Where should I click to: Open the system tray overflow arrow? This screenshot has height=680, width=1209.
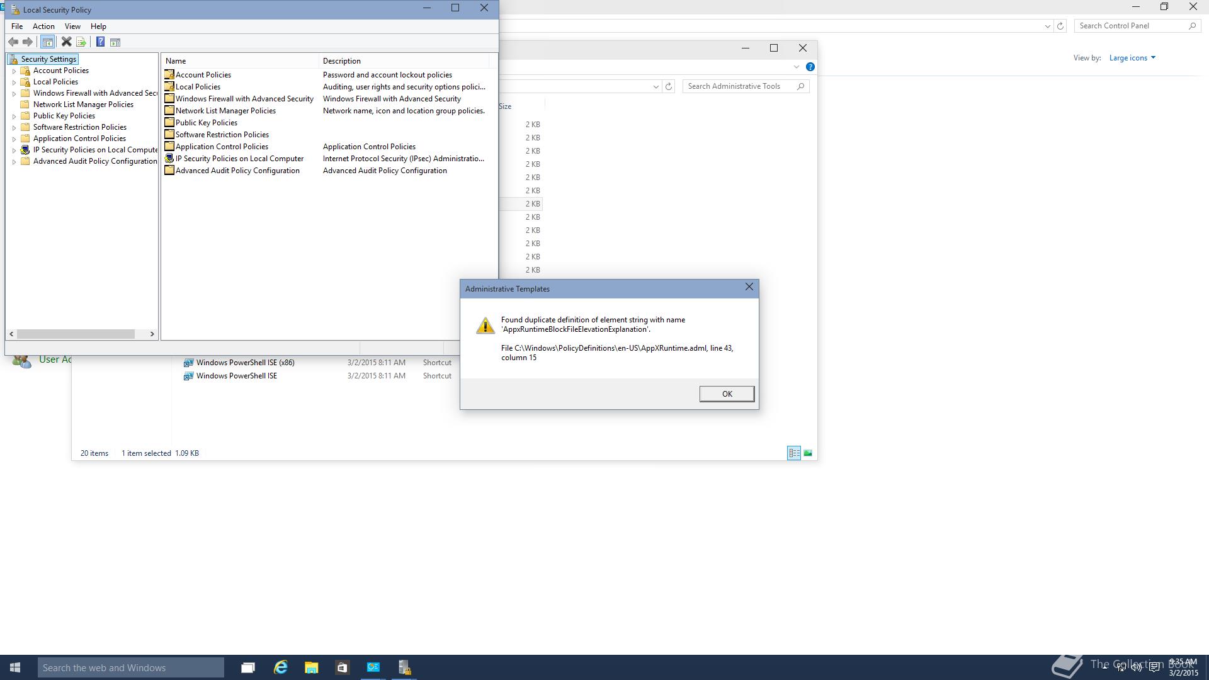click(1104, 667)
